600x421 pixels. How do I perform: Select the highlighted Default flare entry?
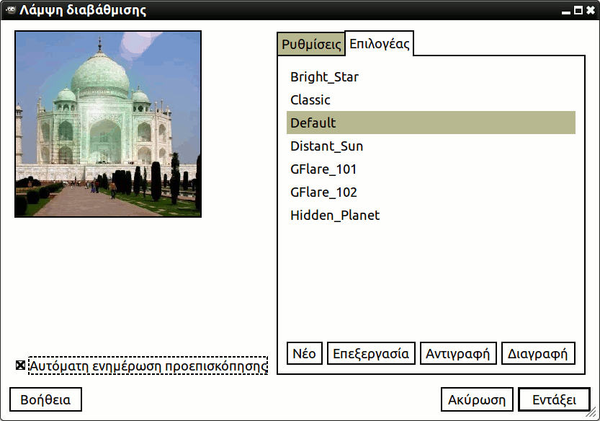313,123
